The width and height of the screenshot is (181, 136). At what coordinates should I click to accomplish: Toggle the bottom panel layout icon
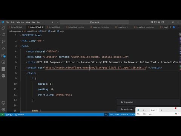click(159, 22)
